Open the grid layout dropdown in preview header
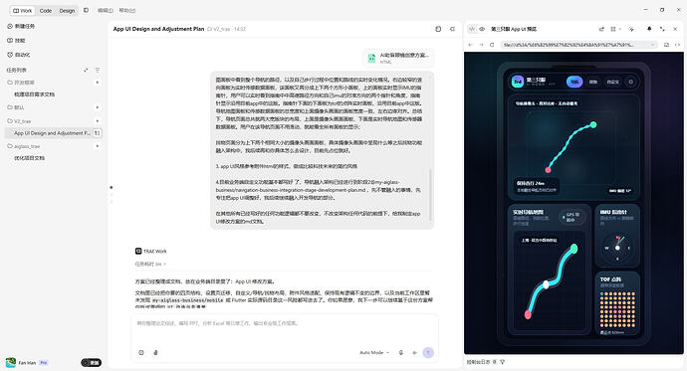The image size is (687, 371). click(x=615, y=29)
